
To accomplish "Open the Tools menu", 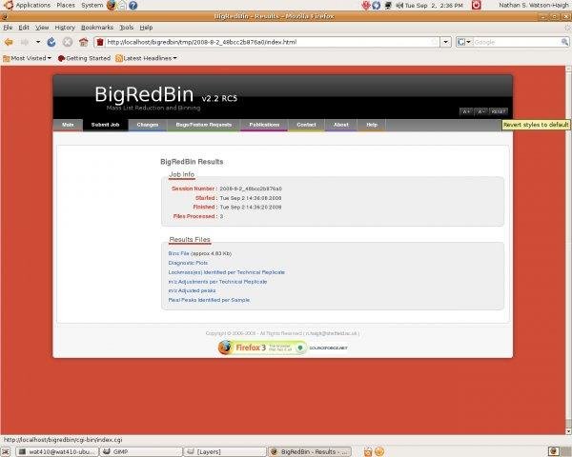I will [127, 28].
